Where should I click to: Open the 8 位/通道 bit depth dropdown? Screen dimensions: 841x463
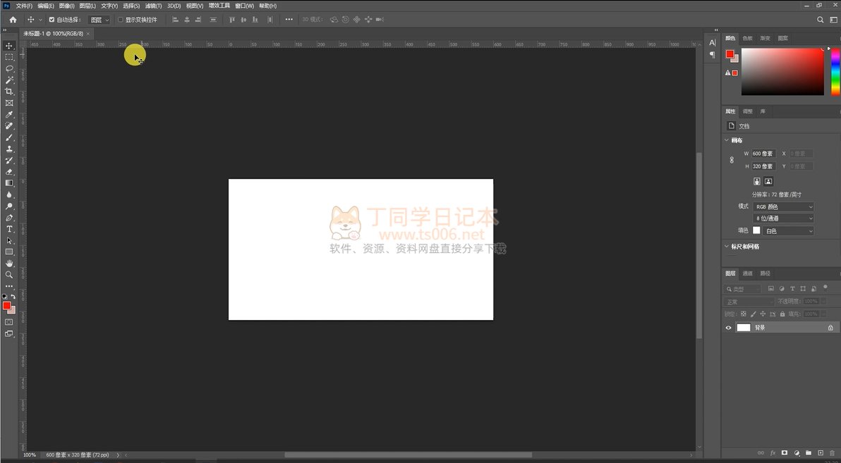coord(783,218)
